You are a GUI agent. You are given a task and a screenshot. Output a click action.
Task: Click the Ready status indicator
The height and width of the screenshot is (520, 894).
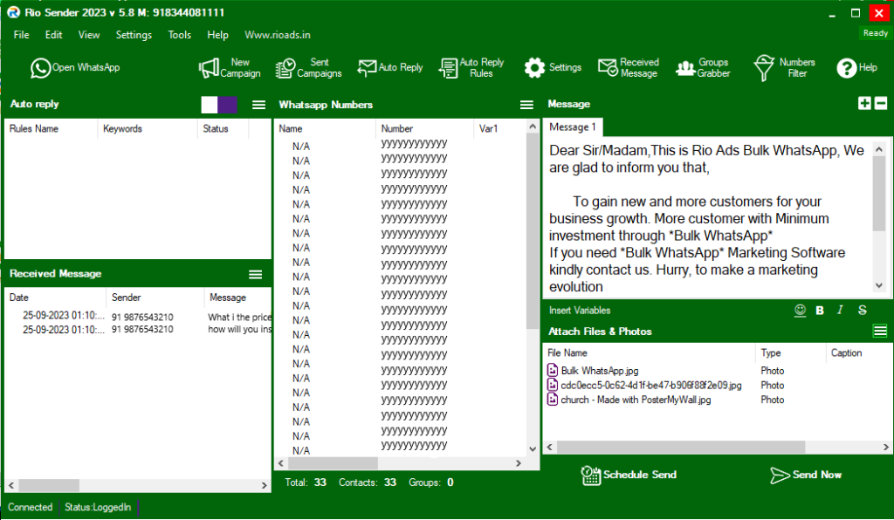point(875,33)
